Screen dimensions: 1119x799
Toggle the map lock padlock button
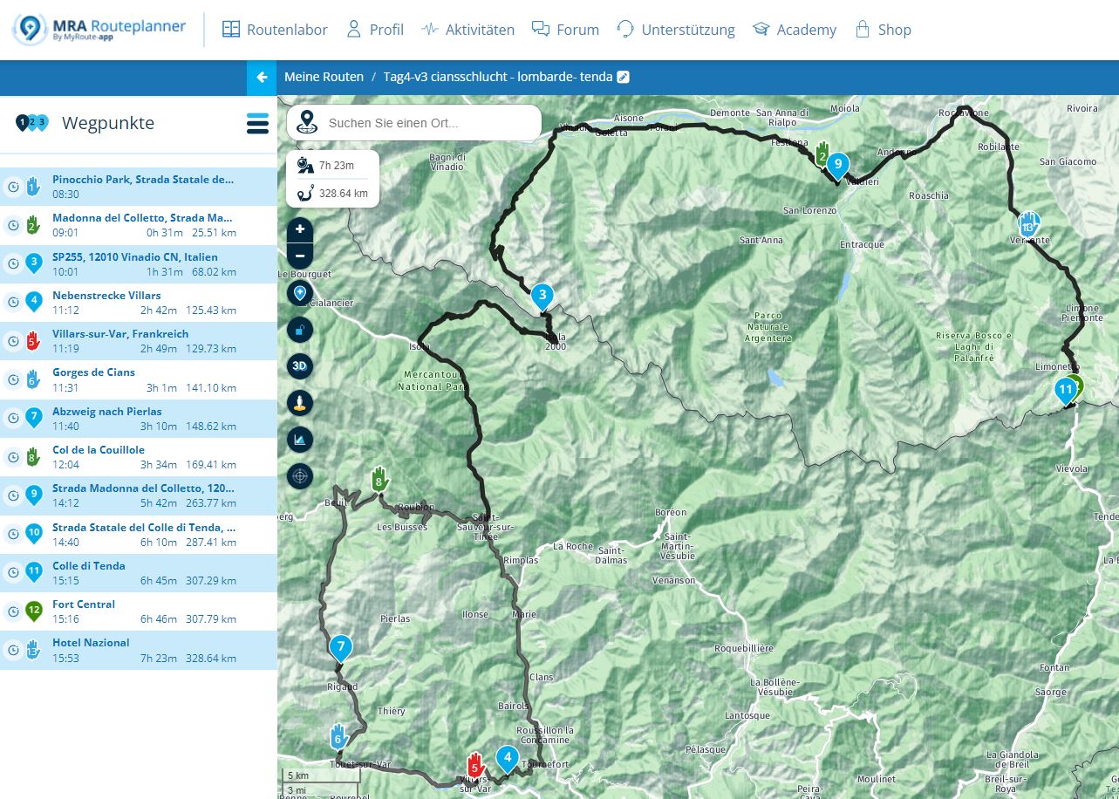pyautogui.click(x=300, y=329)
